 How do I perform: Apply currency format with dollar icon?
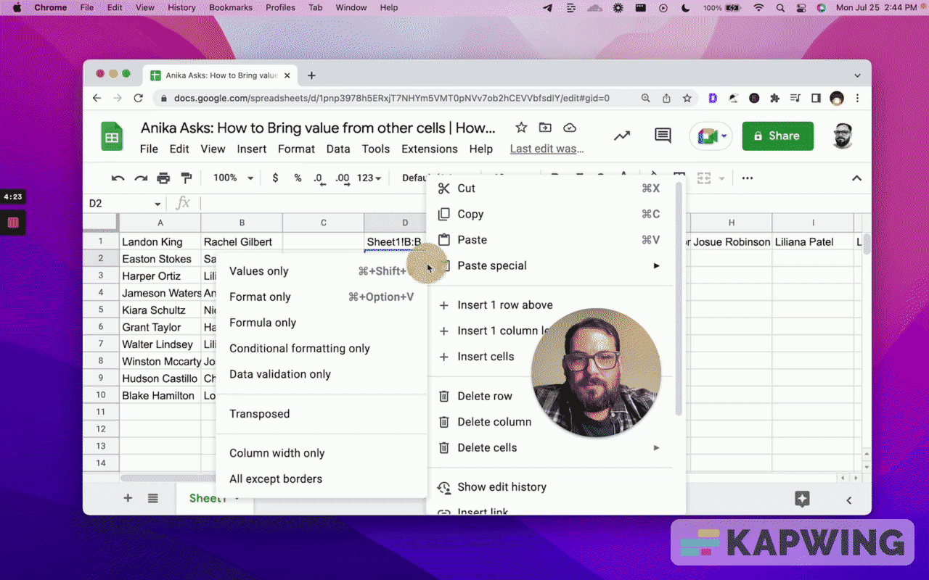click(x=275, y=178)
